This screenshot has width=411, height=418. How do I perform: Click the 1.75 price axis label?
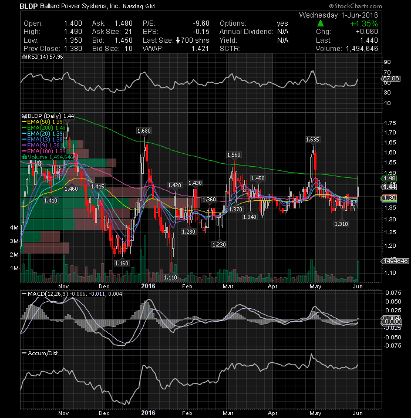(x=390, y=123)
